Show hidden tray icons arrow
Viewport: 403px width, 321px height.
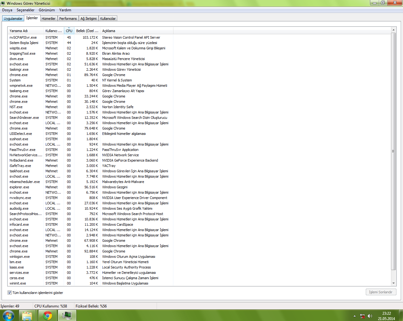tap(354, 316)
